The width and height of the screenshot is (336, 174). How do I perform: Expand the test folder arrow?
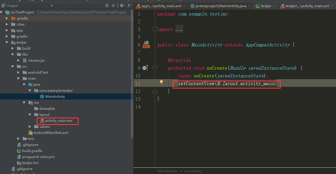[x=18, y=139]
